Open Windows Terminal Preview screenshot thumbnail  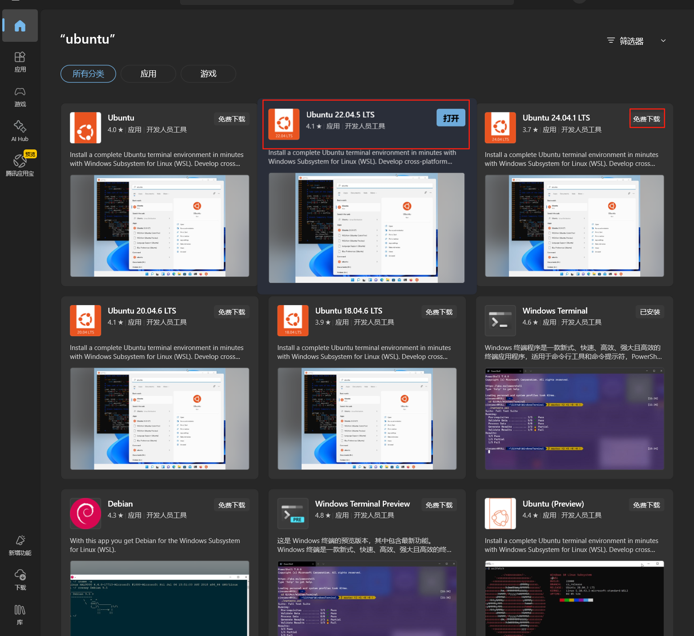click(367, 598)
